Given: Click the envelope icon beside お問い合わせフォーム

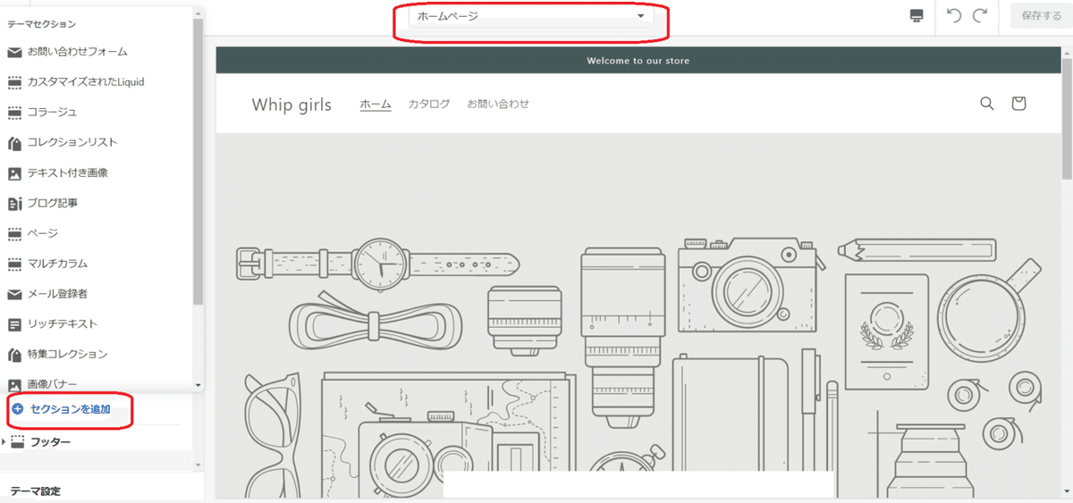Looking at the screenshot, I should pos(14,53).
